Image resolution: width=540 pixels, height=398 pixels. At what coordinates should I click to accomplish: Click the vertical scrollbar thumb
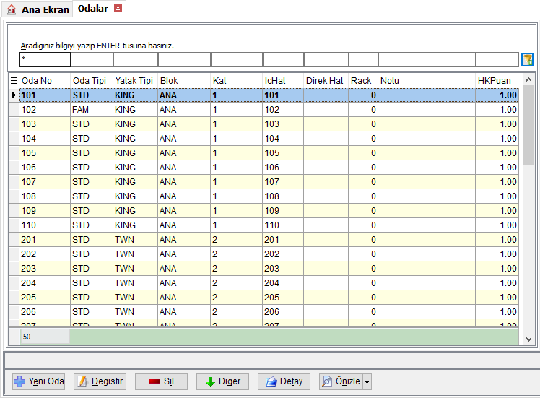528,126
